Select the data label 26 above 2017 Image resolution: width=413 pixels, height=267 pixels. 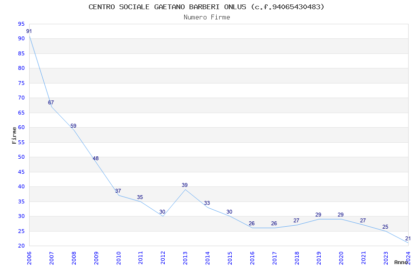[274, 224]
